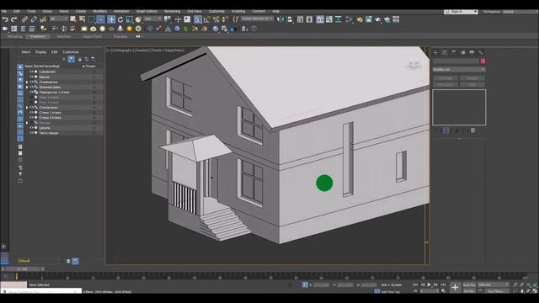Toggle visibility eye of Cylinder005
Viewport: 539px width, 303px height.
coord(31,72)
